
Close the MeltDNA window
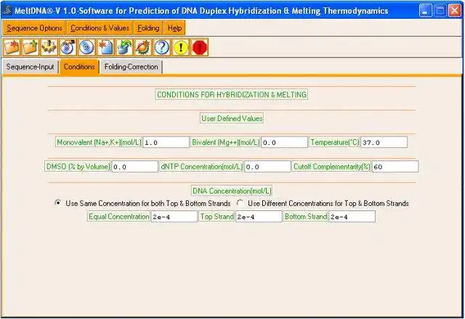[x=455, y=11]
